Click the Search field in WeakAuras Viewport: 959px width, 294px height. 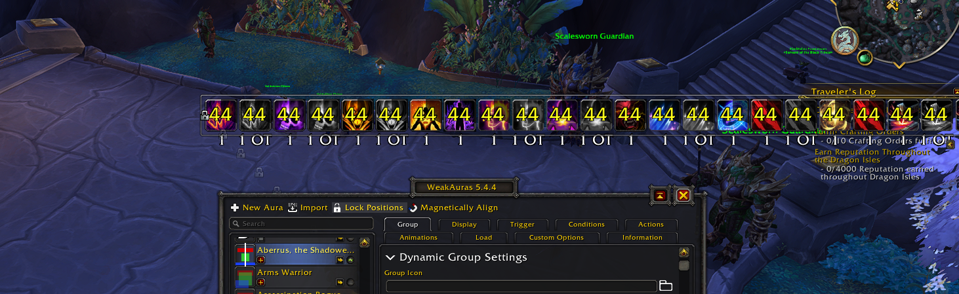(x=301, y=224)
